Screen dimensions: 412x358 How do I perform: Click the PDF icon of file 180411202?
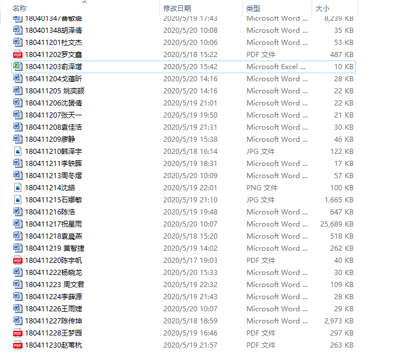(17, 55)
